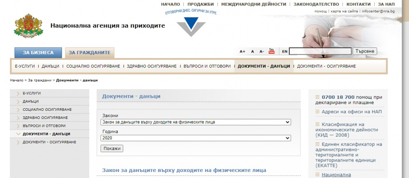Click list icon beside 0700 18 700
Image resolution: width=409 pixels, height=178 pixels.
pyautogui.click(x=317, y=97)
